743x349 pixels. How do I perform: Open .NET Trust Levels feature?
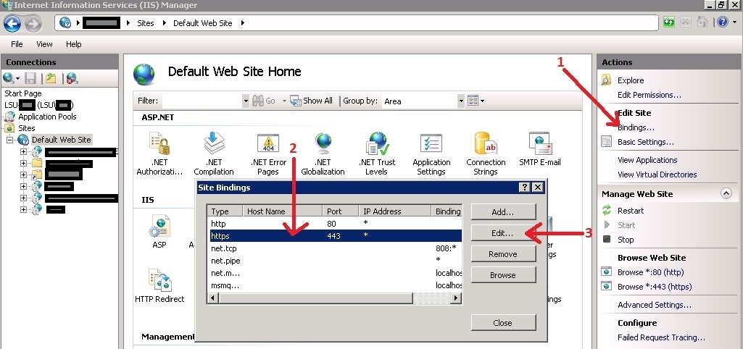(x=377, y=154)
